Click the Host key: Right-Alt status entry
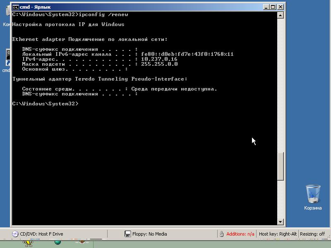Viewport: 331px width, 248px height. [278, 234]
